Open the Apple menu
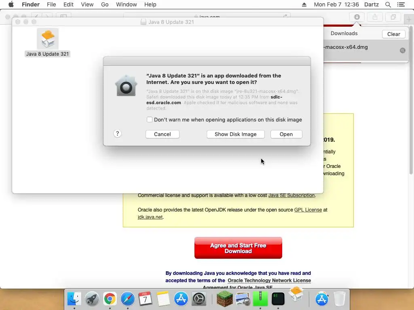Image resolution: width=414 pixels, height=310 pixels. [11, 4]
